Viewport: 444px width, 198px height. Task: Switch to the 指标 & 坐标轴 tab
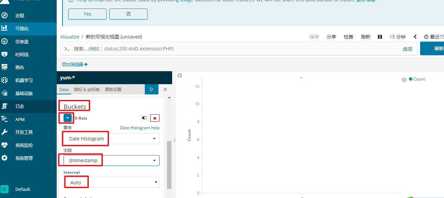click(87, 89)
